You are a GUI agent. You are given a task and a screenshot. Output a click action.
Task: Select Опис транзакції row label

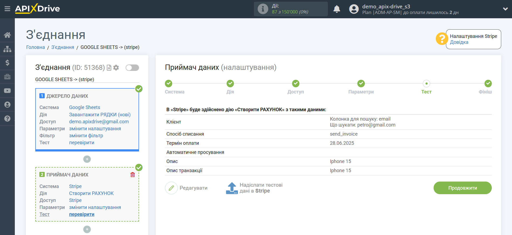coord(184,171)
